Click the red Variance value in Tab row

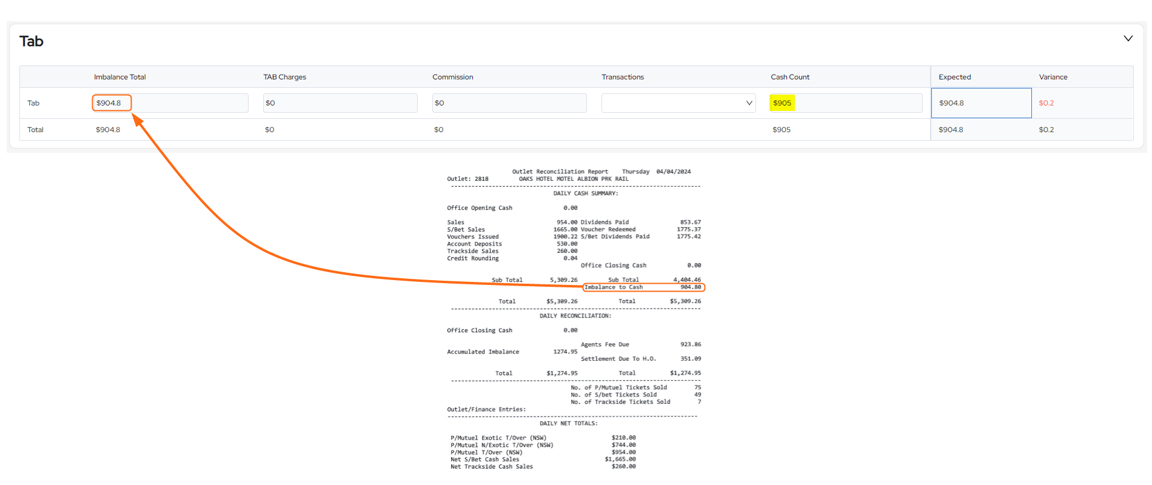coord(1046,103)
